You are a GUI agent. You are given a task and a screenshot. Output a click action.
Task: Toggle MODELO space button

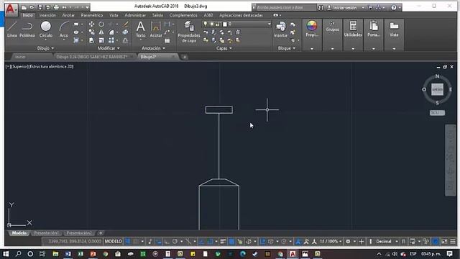click(113, 242)
